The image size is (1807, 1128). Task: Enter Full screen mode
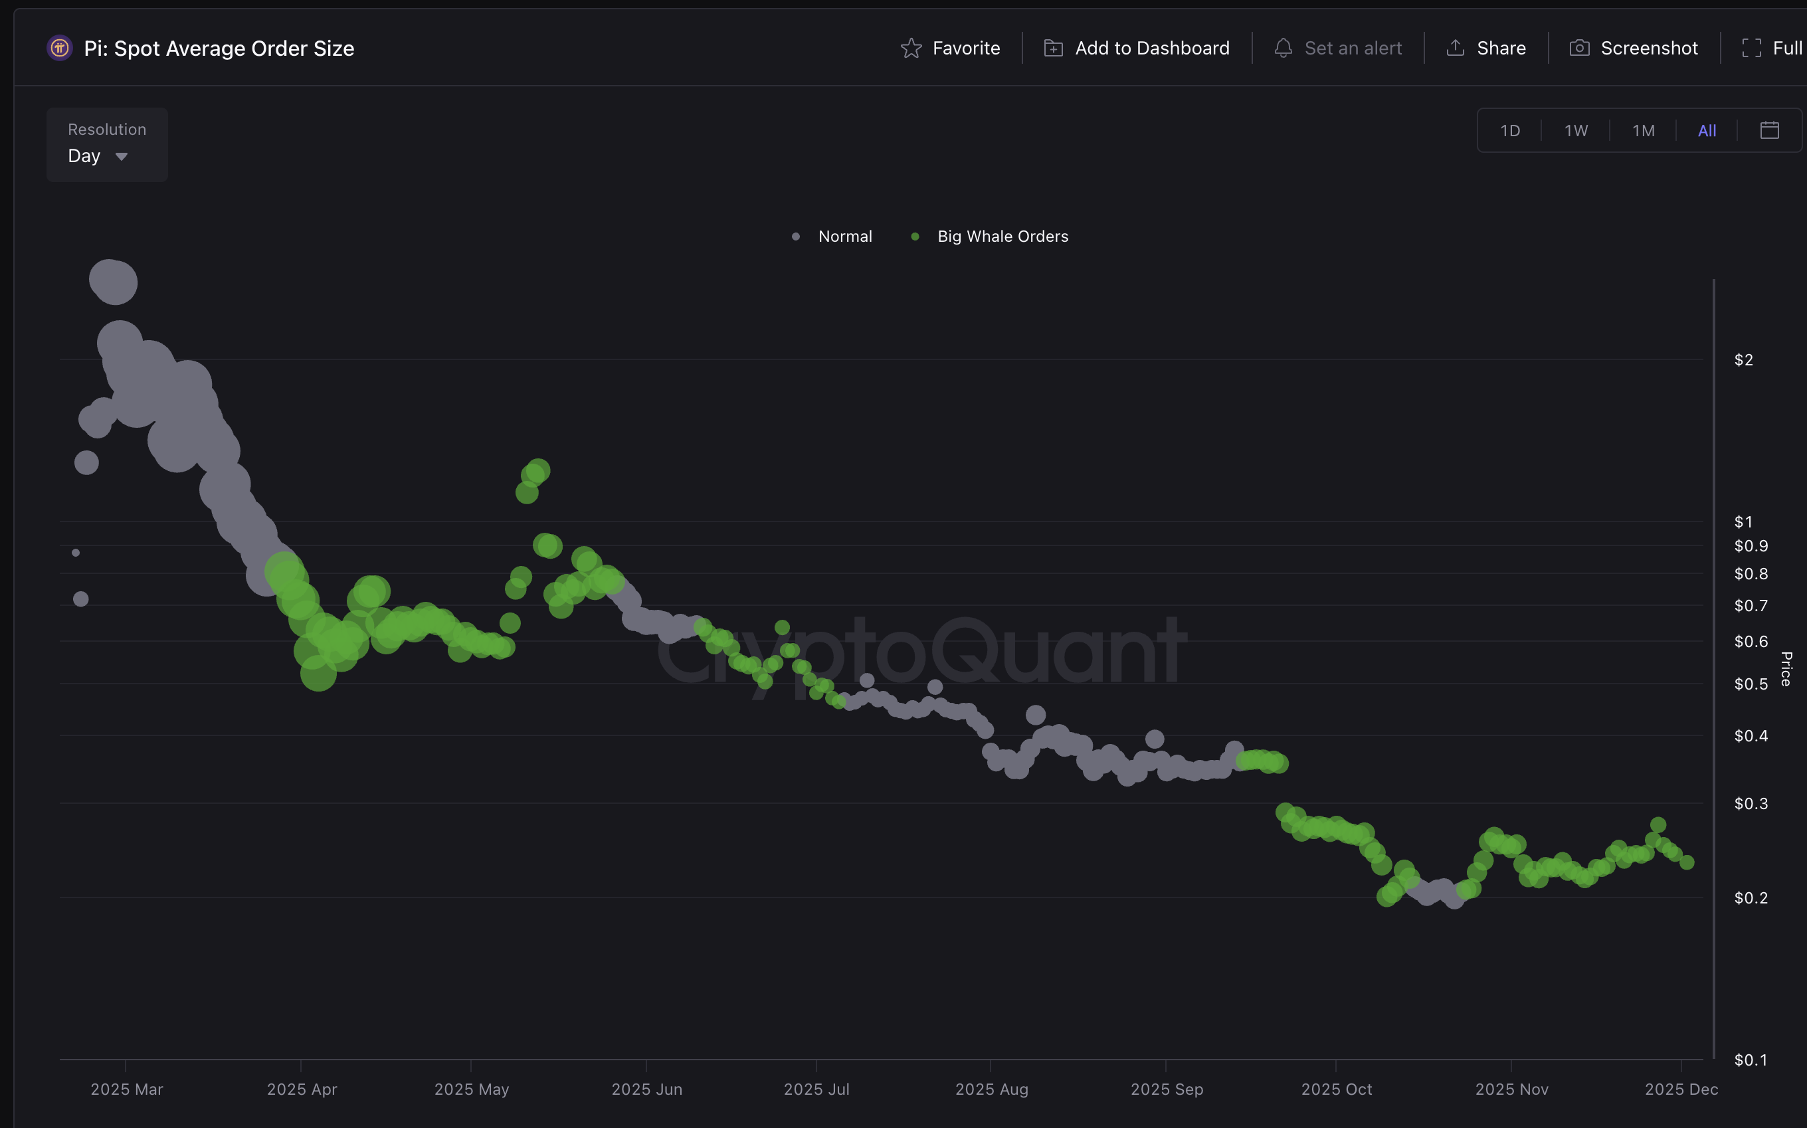click(x=1753, y=47)
